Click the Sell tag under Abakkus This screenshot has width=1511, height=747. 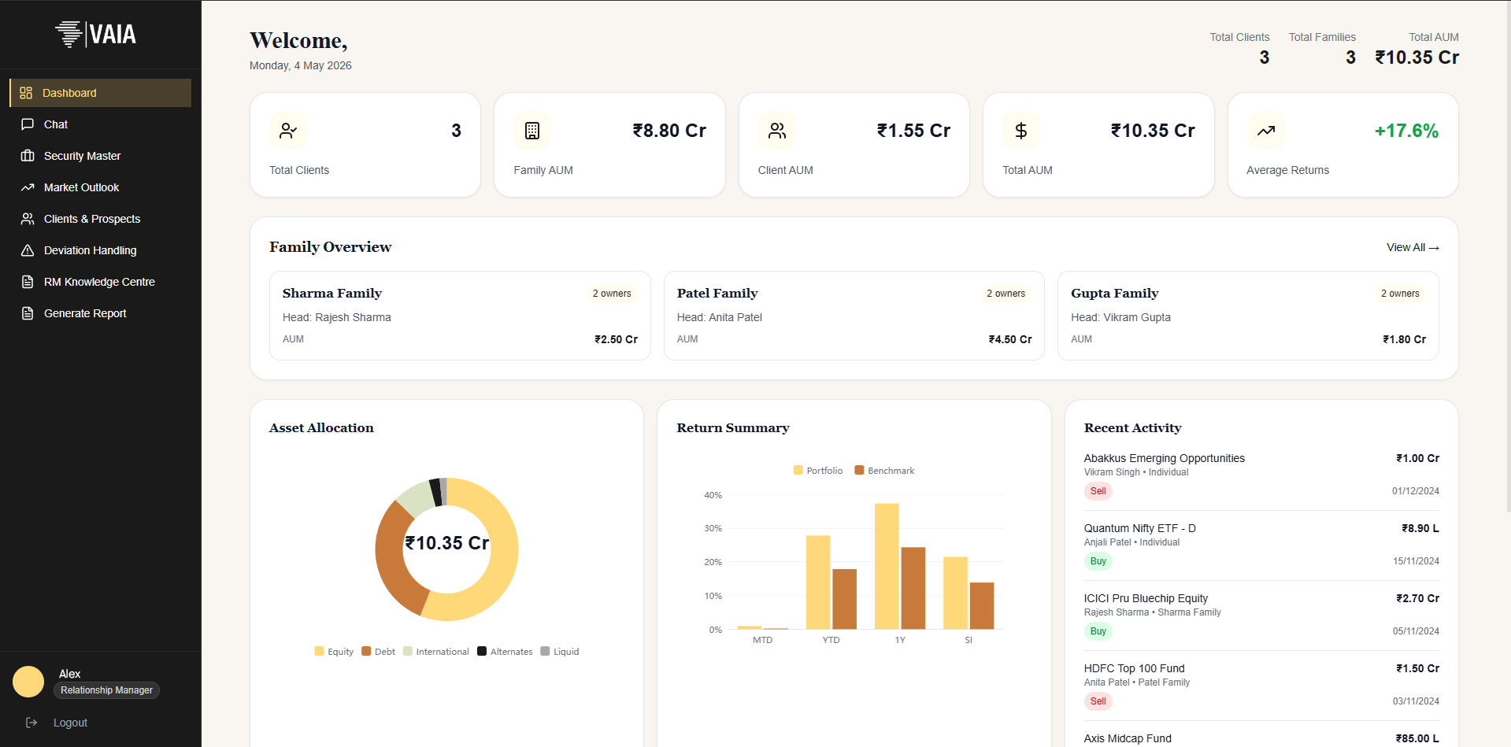(x=1098, y=491)
